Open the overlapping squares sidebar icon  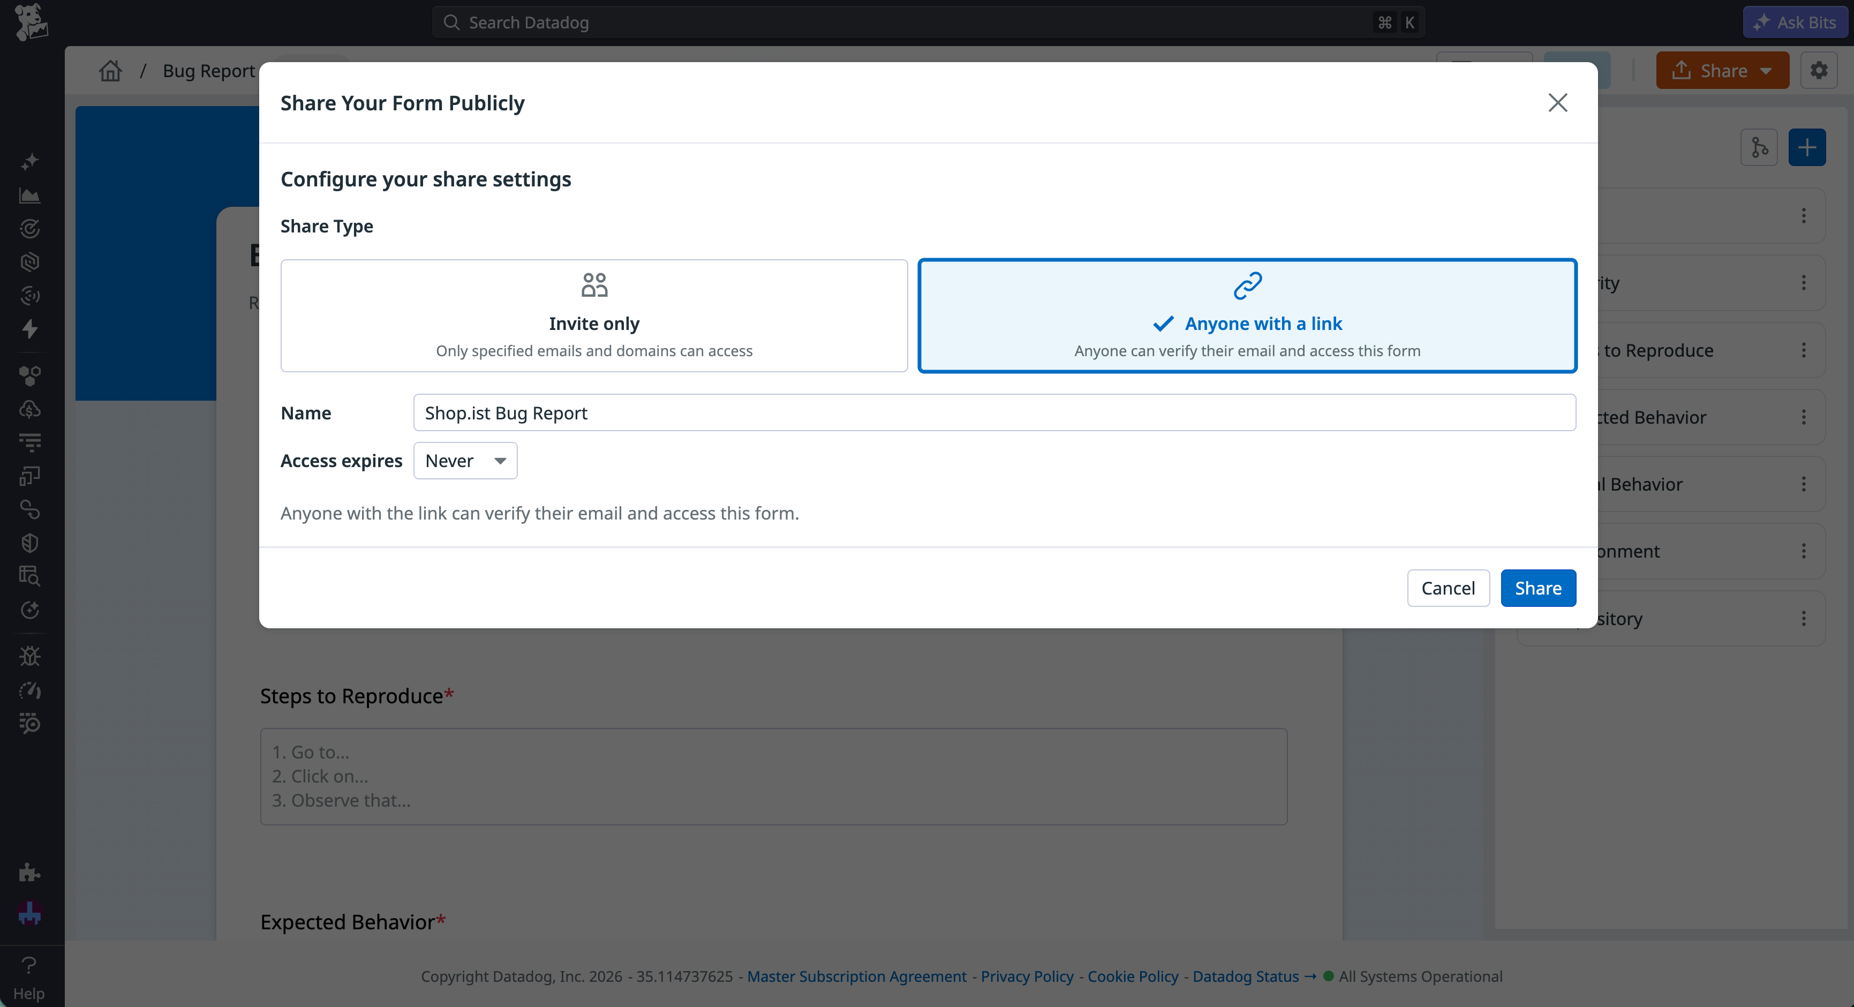[x=29, y=476]
